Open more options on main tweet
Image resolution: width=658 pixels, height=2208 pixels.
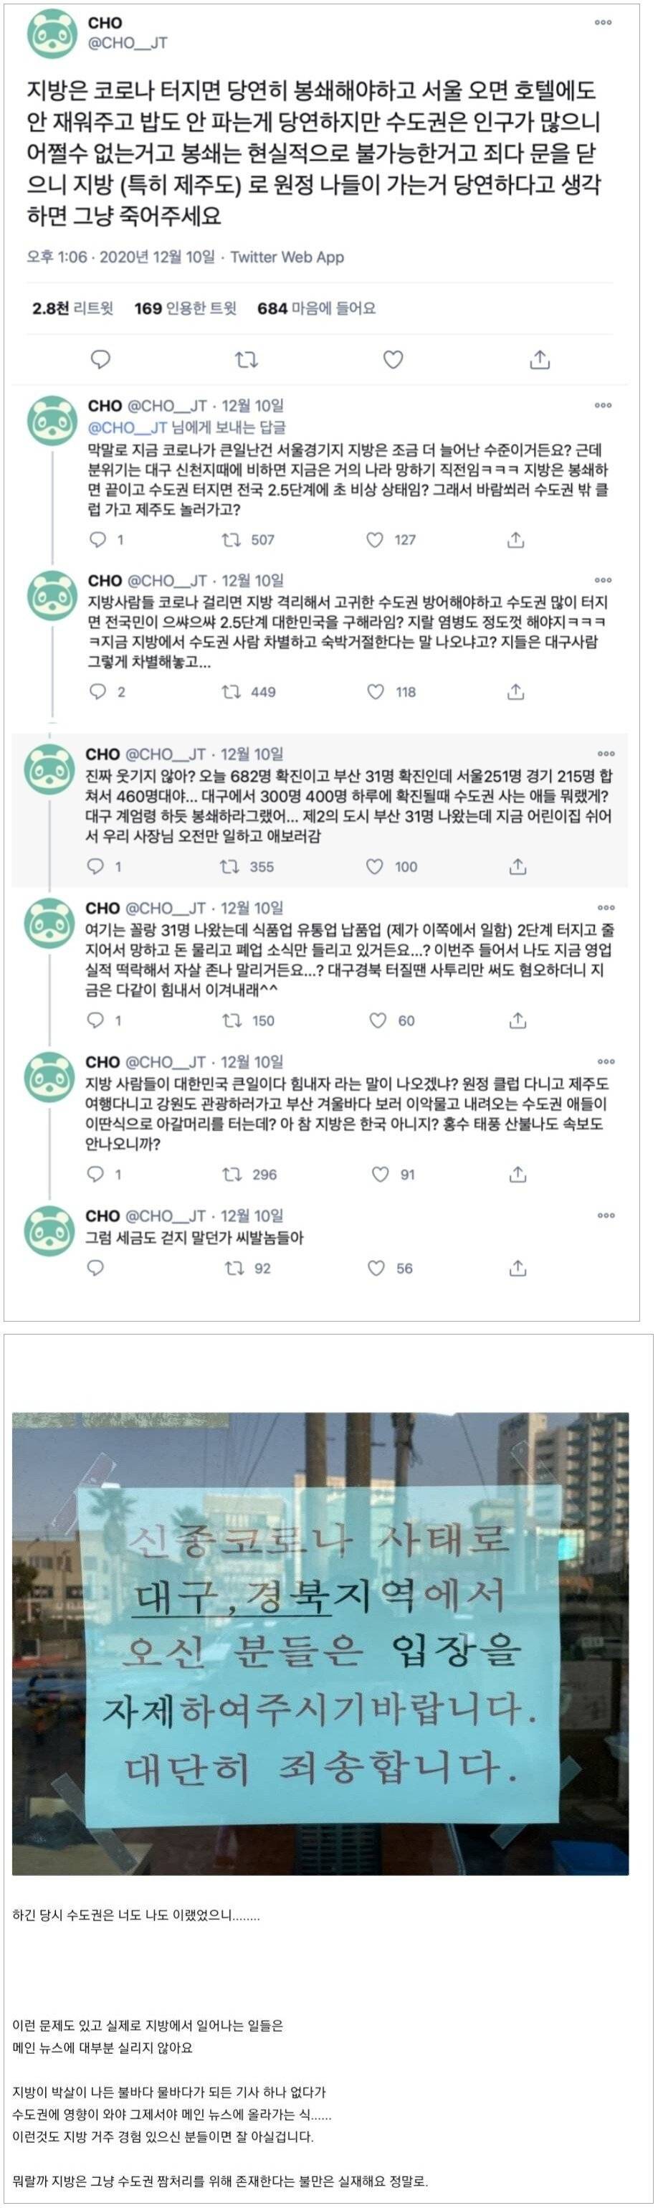point(604,23)
